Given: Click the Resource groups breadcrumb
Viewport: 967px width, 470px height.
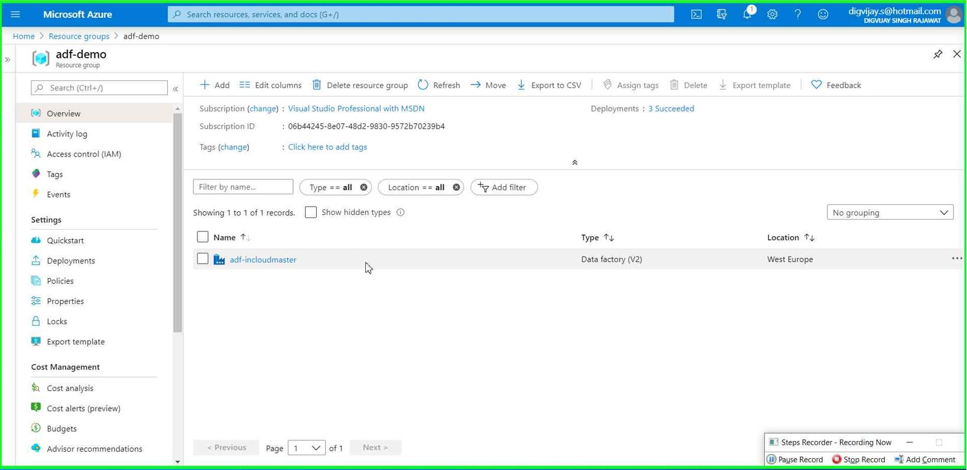Looking at the screenshot, I should click(x=79, y=36).
